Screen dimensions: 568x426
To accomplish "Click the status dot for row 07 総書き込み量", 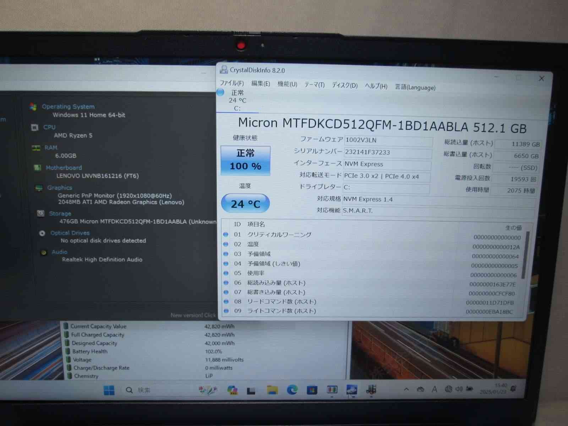I will [226, 292].
